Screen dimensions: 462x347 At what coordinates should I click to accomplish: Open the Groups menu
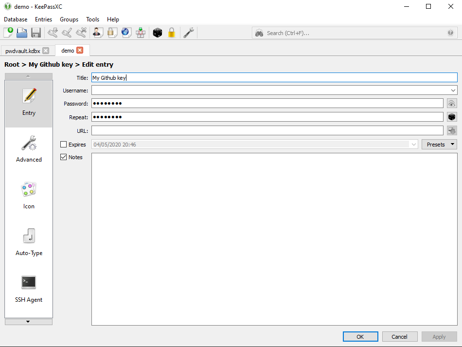pyautogui.click(x=69, y=19)
